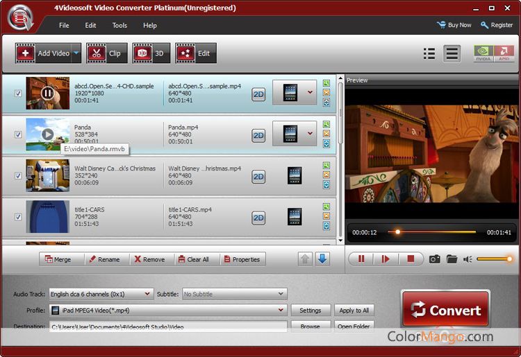The width and height of the screenshot is (521, 357).
Task: Click green effect icon in Panda row
Action: pos(326,124)
